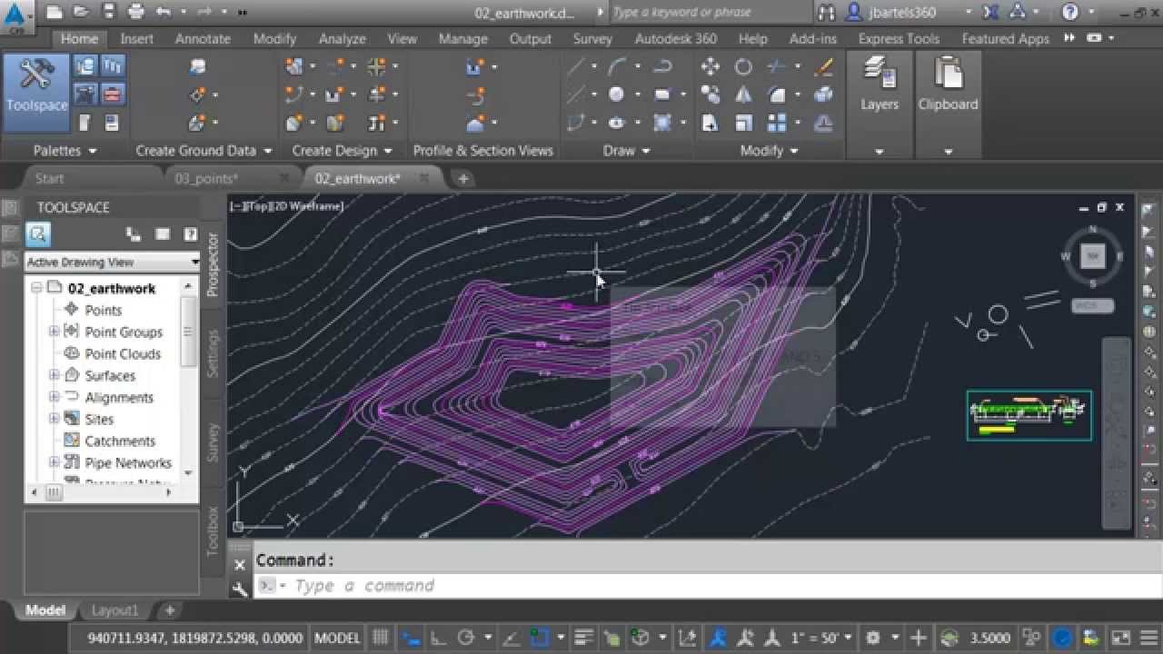Toggle hardware acceleration blue circle in status bar
This screenshot has width=1163, height=654.
coord(1062,638)
